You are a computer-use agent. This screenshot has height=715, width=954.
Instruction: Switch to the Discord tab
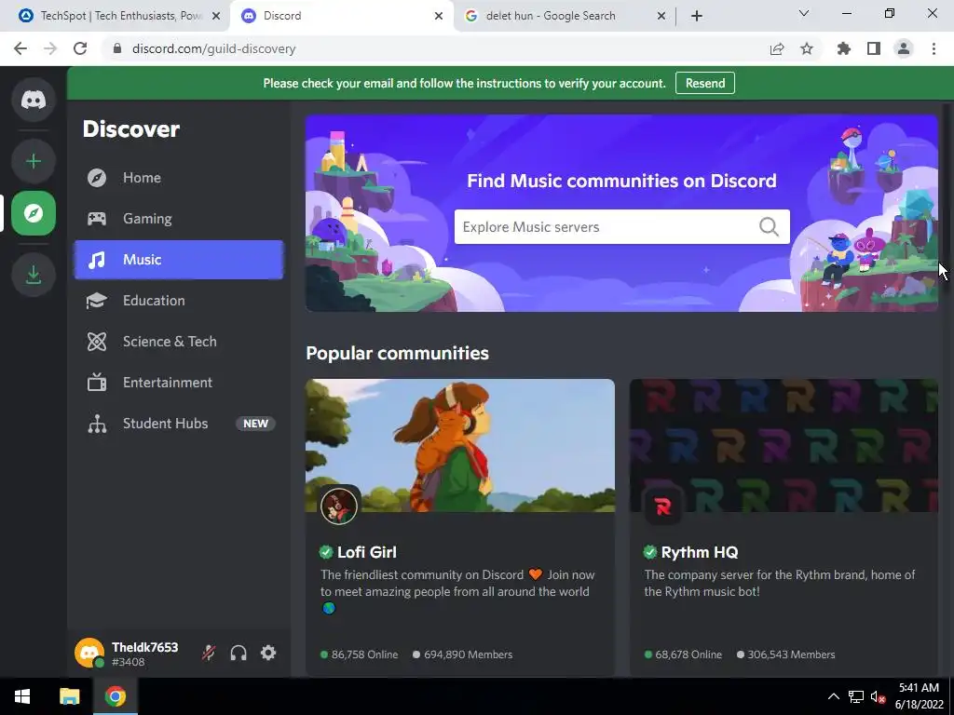341,16
